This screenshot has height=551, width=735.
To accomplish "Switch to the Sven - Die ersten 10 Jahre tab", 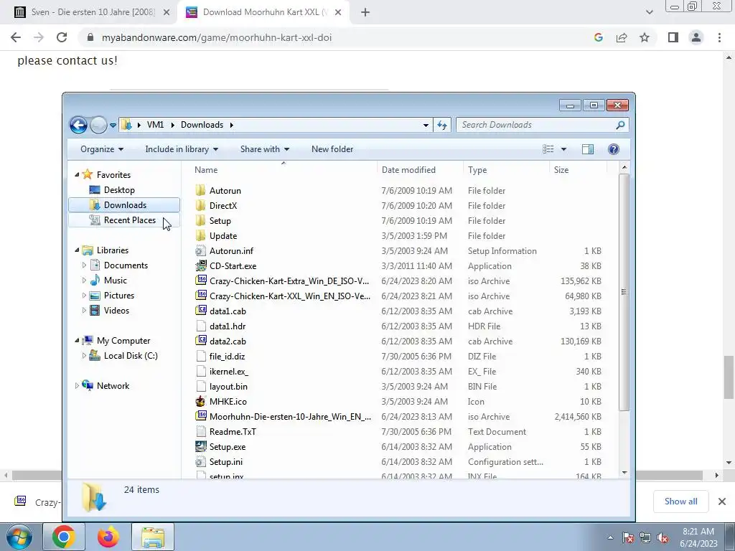I will point(93,12).
